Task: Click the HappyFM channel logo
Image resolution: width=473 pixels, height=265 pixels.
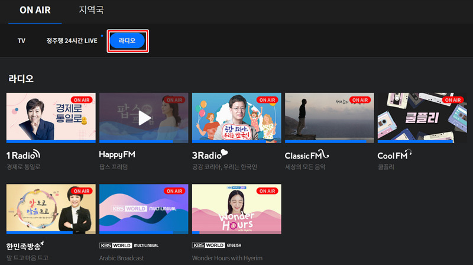Action: [117, 154]
